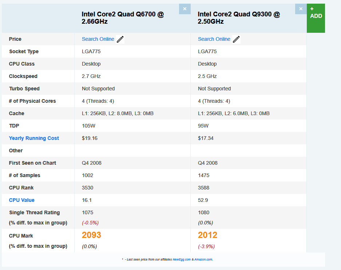Visit the Amazon.com affiliate link
This screenshot has width=341, height=270.
[x=203, y=259]
